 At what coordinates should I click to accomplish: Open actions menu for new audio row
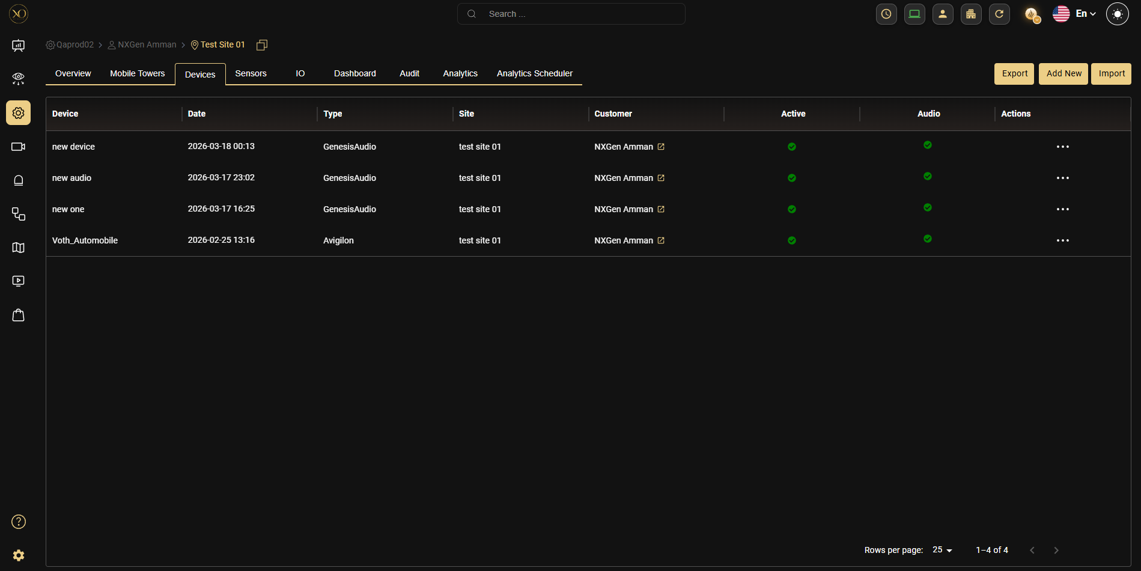click(1062, 178)
